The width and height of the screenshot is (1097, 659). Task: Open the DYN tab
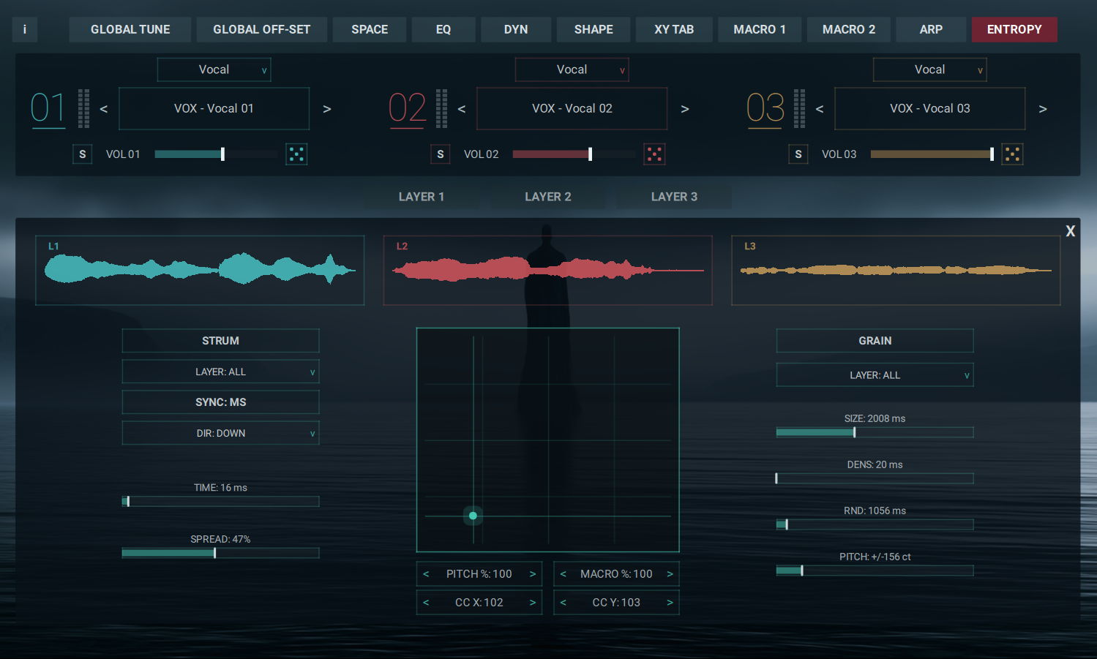516,29
